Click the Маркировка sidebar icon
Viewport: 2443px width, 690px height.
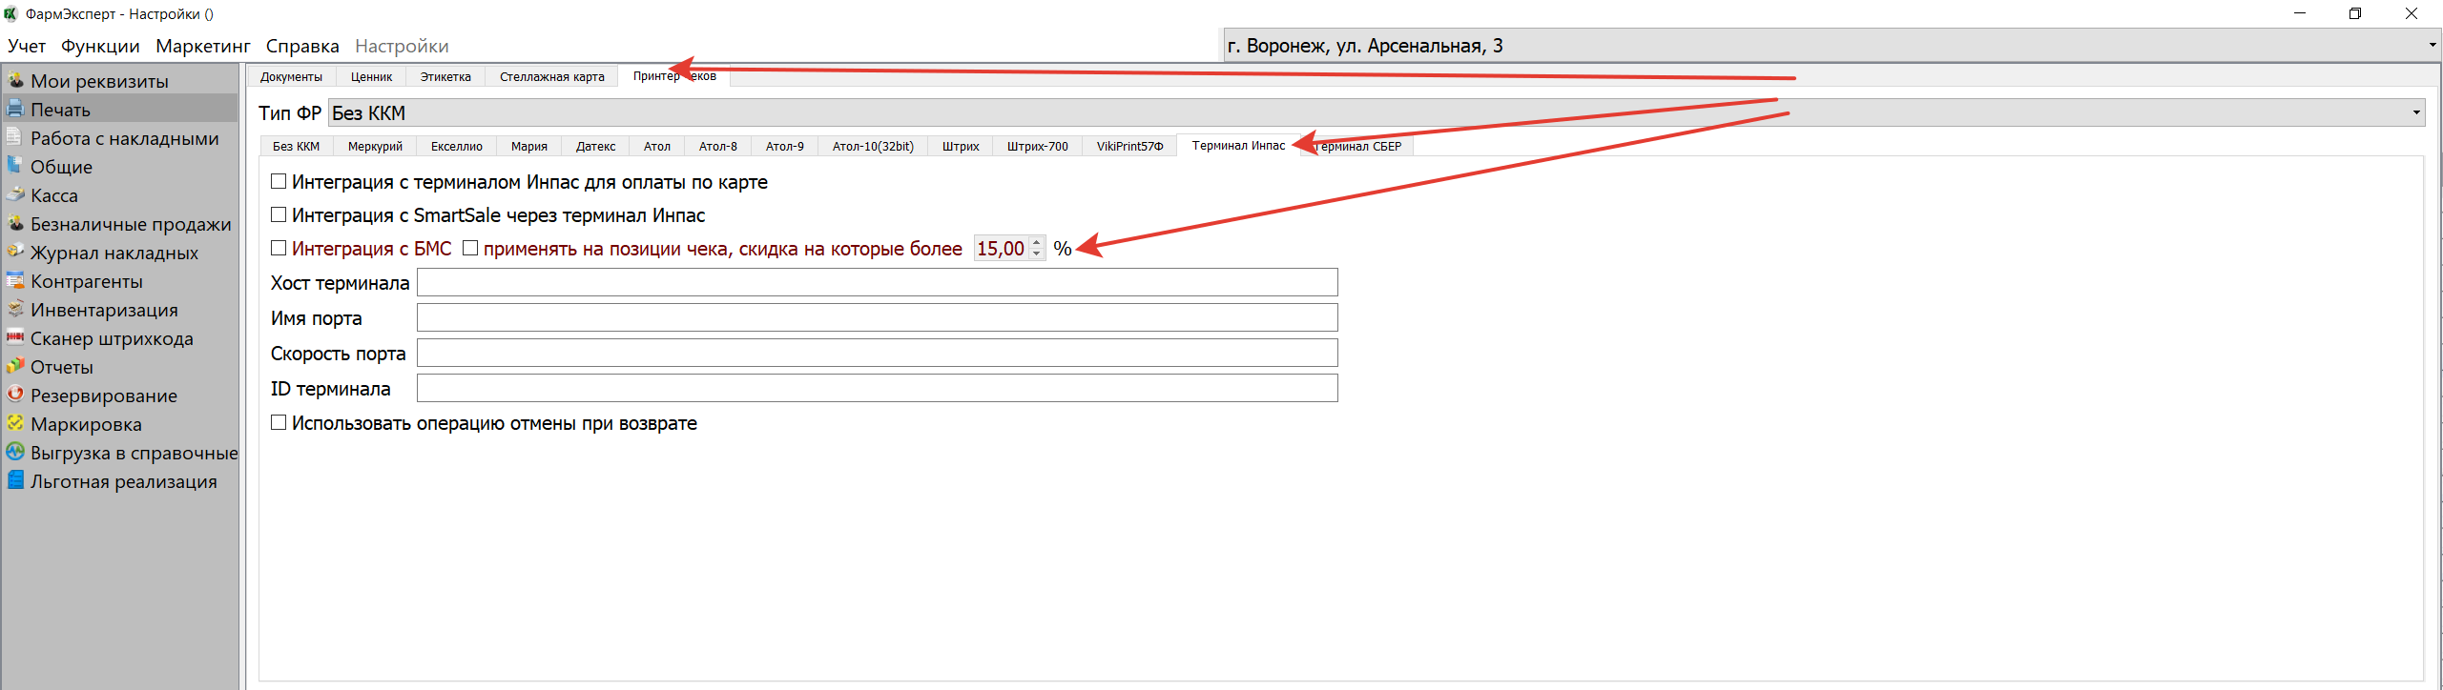pyautogui.click(x=15, y=423)
